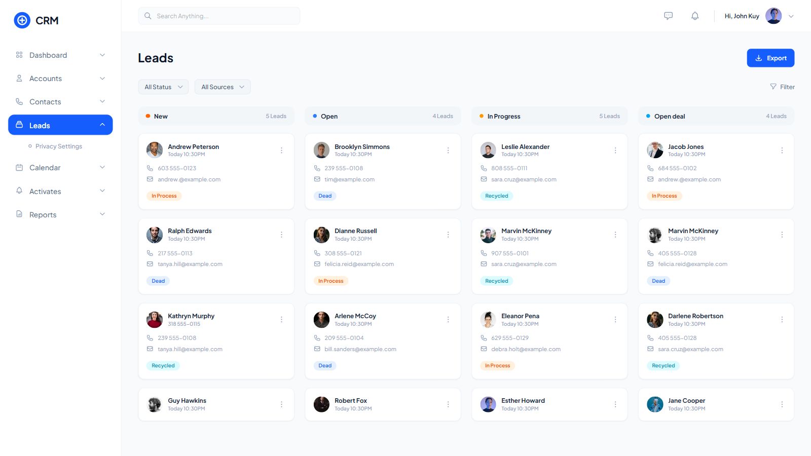
Task: Click Dead tag on Brooklyn Simmons card
Action: pos(325,196)
